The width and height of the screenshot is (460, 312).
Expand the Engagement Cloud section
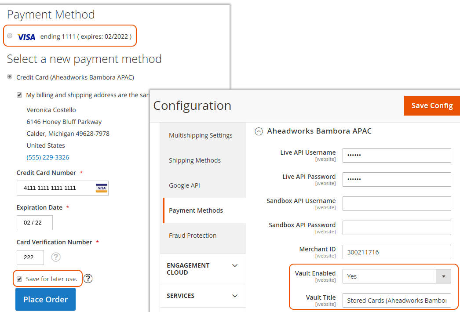point(203,269)
